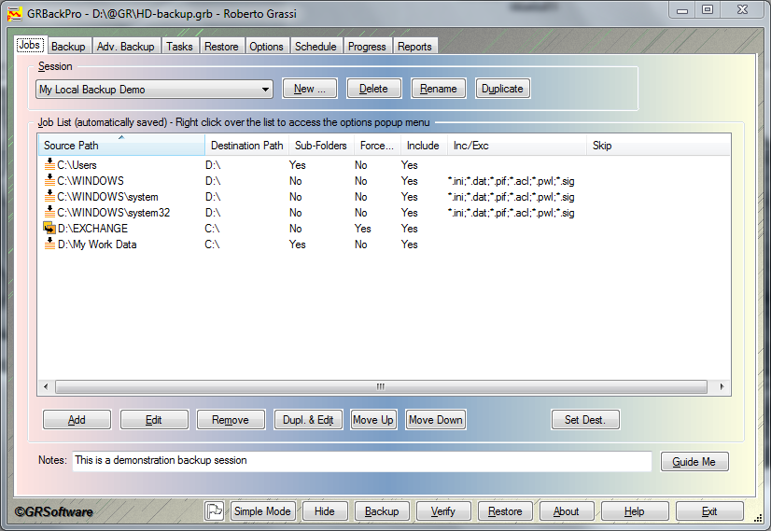Open the About dialog
The height and width of the screenshot is (531, 771).
(567, 510)
